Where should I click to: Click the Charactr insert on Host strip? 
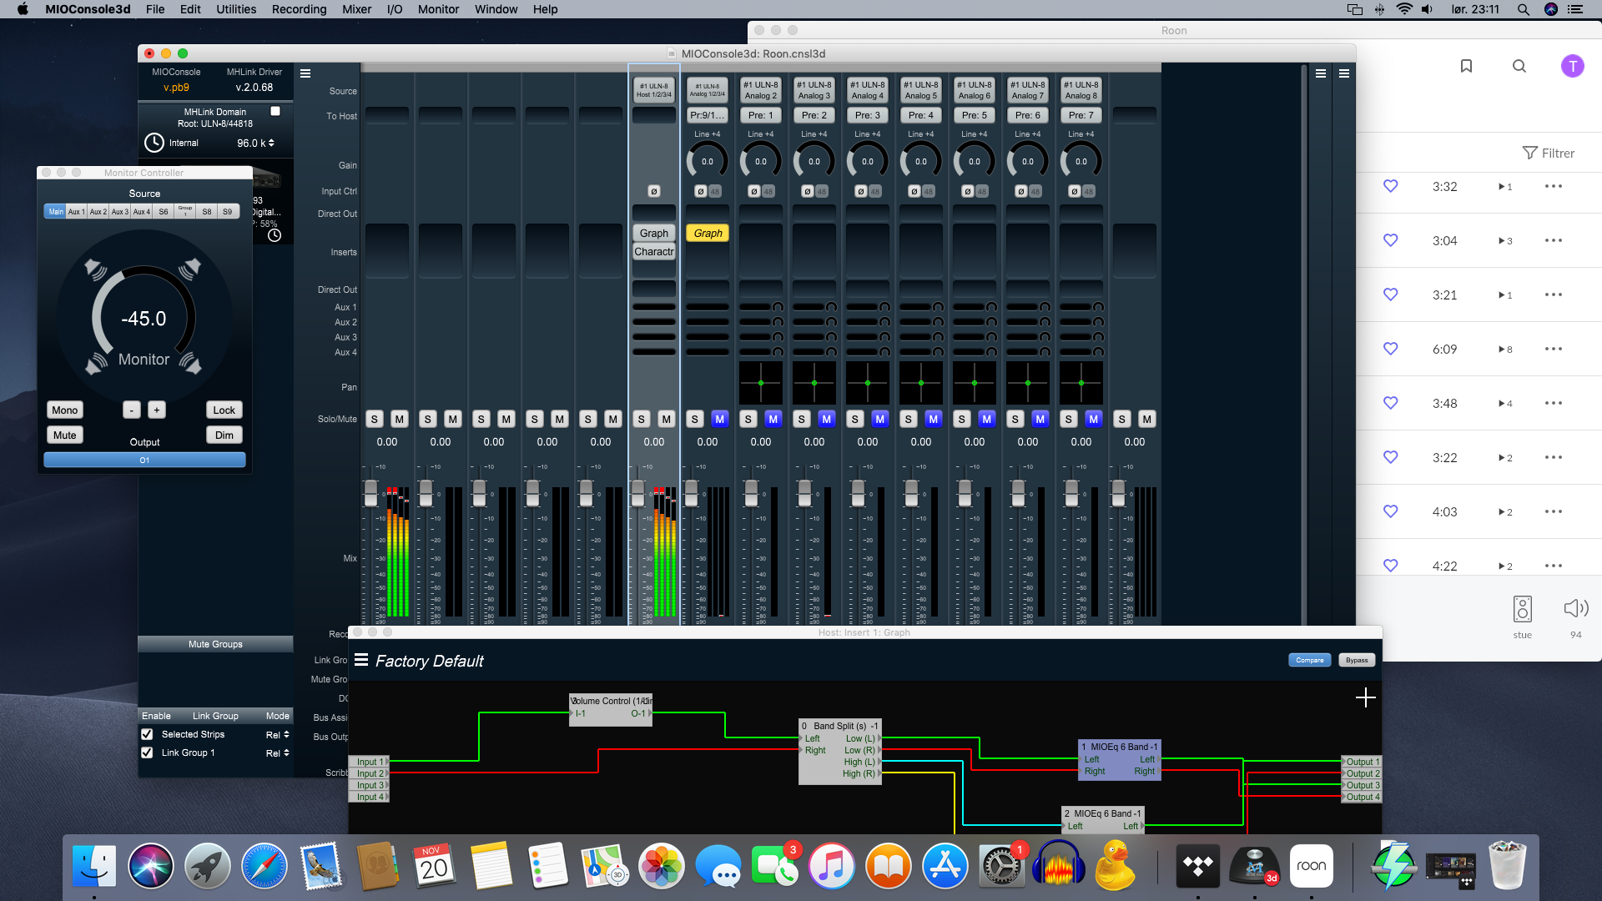click(x=654, y=251)
